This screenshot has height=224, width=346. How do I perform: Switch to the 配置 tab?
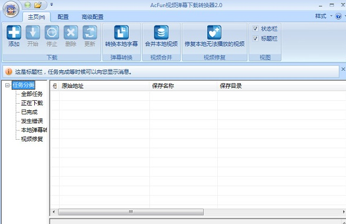tap(63, 17)
